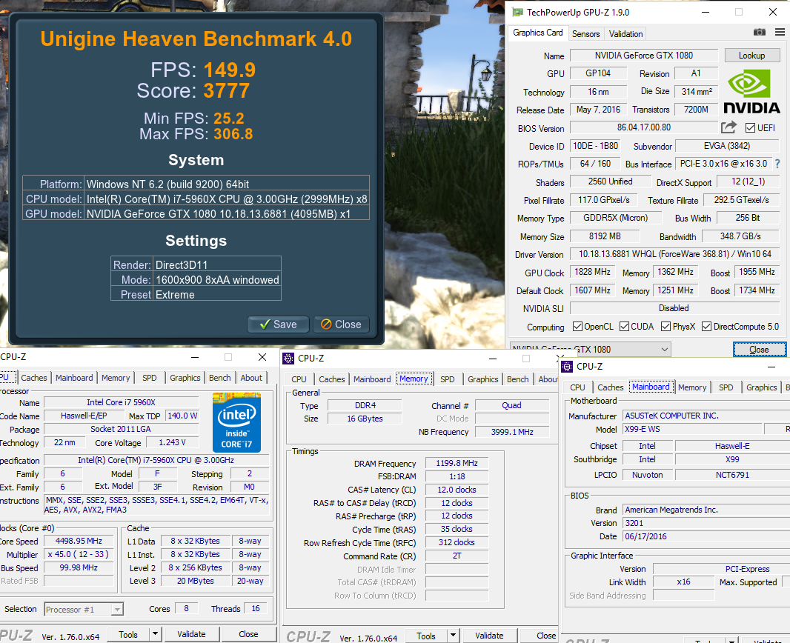Click the Lookup button in GPU-Z

coord(751,56)
